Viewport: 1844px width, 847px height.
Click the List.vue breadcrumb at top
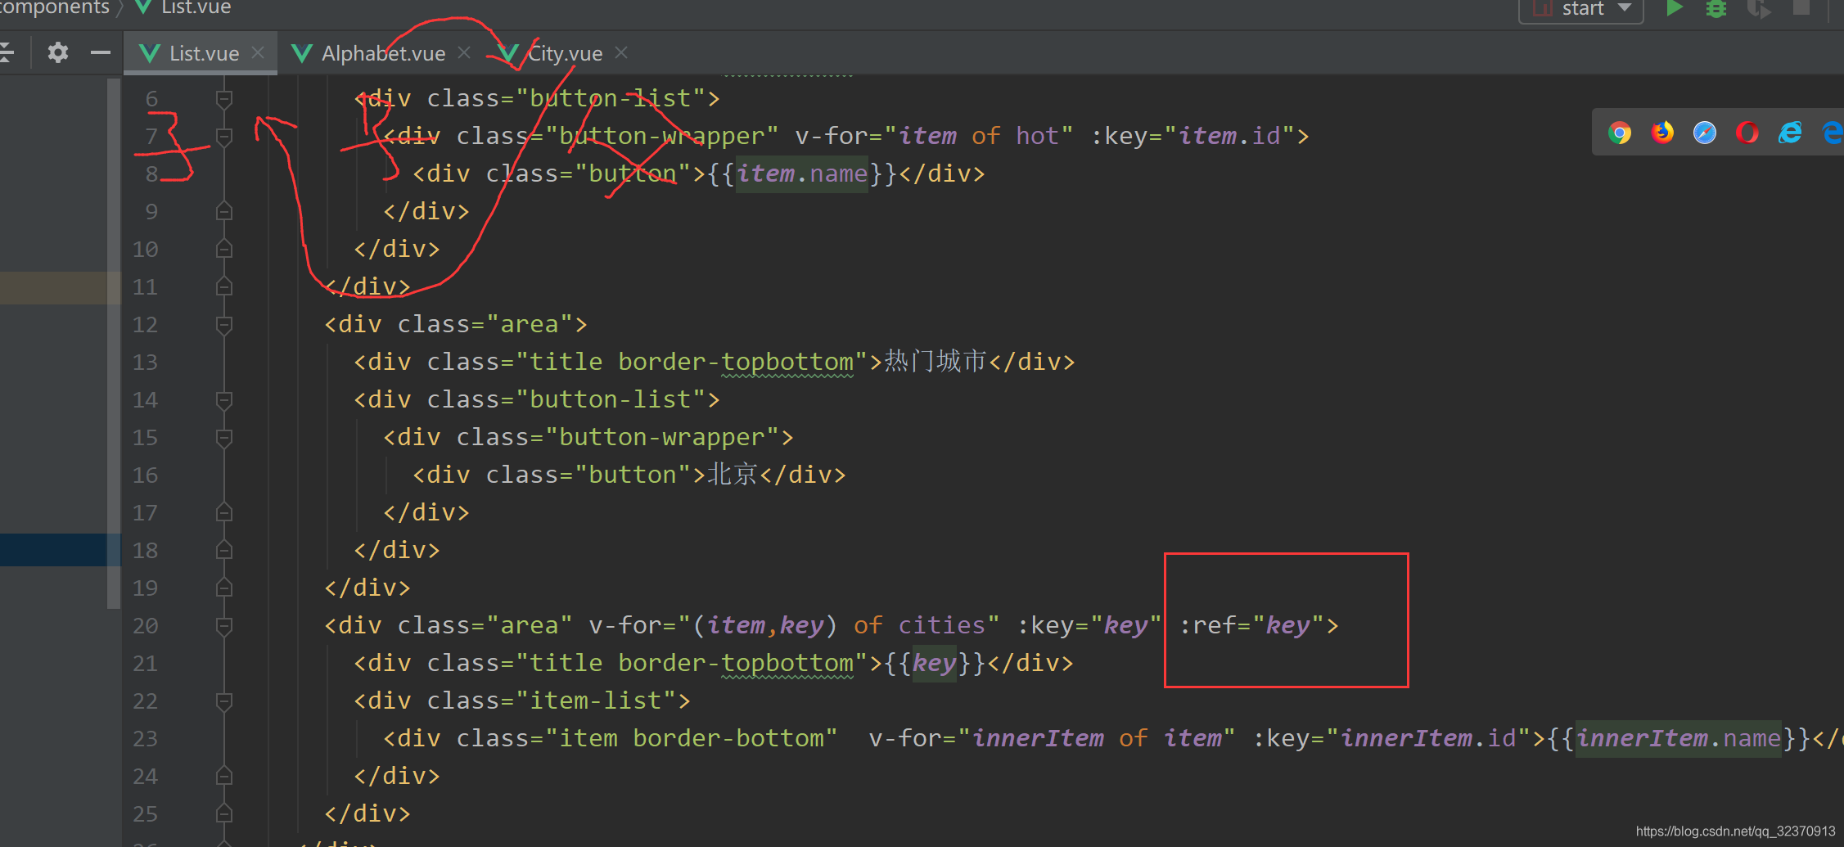185,7
